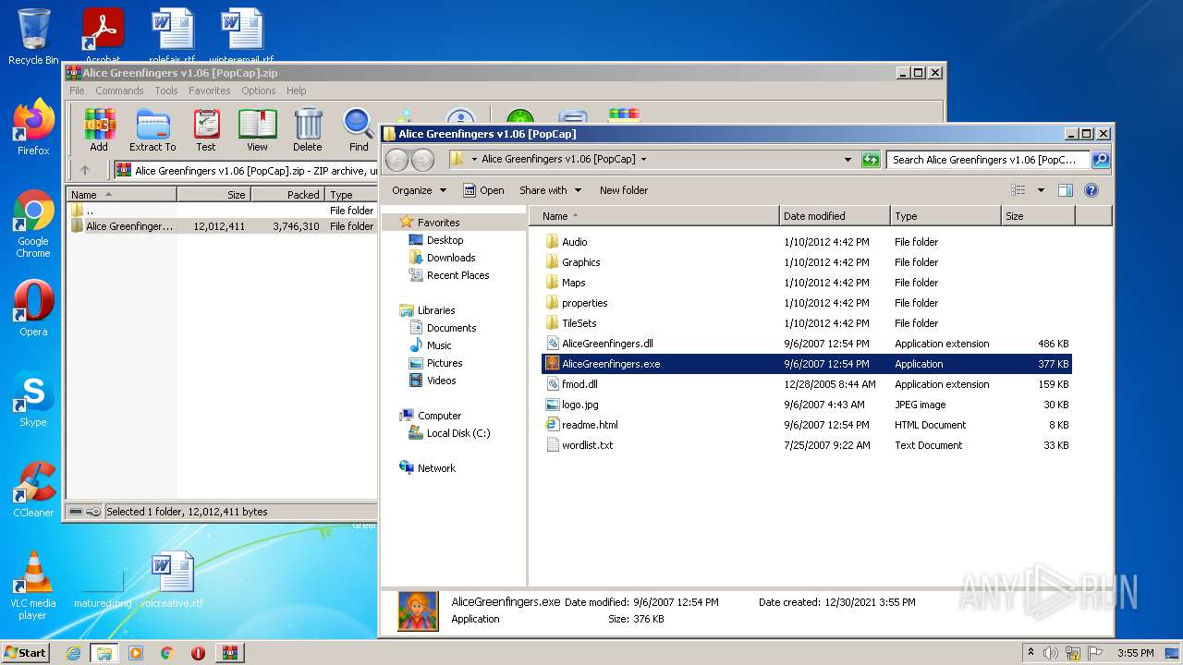Select the volcreative.rtf desktop file
The height and width of the screenshot is (665, 1183).
pos(172,579)
